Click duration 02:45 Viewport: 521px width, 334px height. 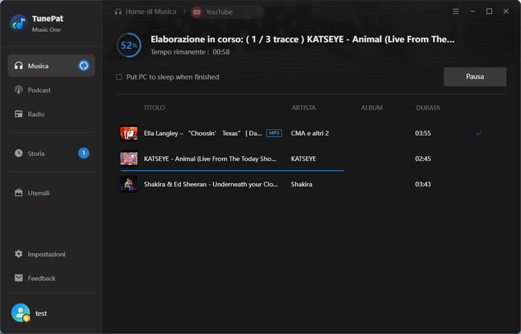[423, 159]
